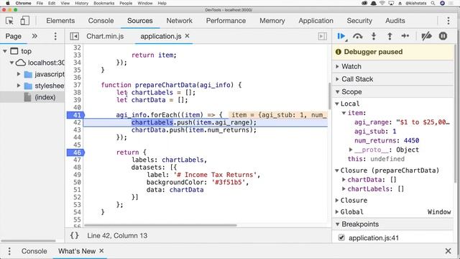The height and width of the screenshot is (259, 460).
Task: Open the Network panel
Action: click(x=179, y=21)
